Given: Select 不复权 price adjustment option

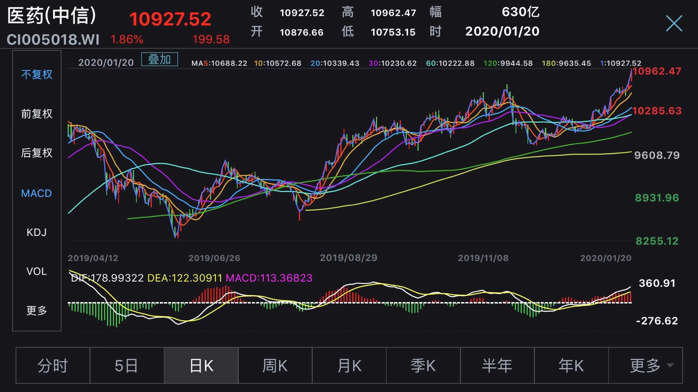Looking at the screenshot, I should (37, 75).
